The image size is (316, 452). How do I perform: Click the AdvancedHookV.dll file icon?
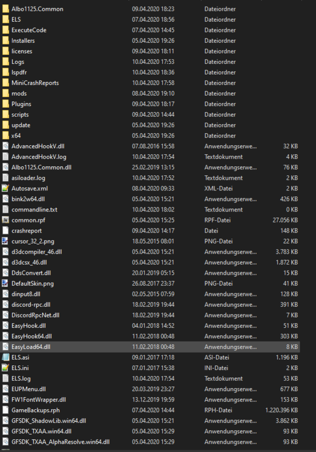point(5,146)
